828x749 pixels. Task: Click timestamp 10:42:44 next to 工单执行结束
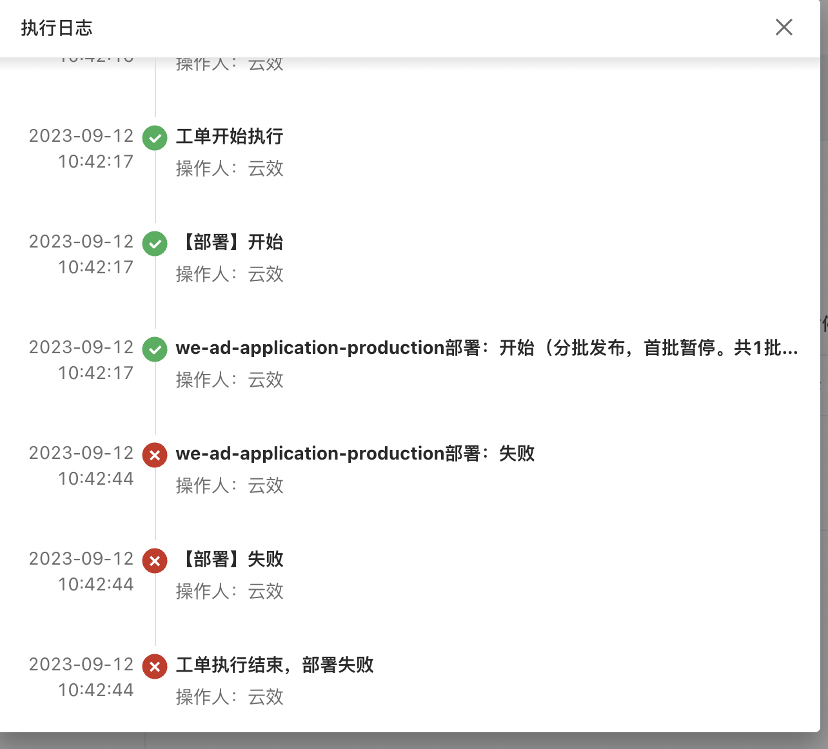[95, 690]
